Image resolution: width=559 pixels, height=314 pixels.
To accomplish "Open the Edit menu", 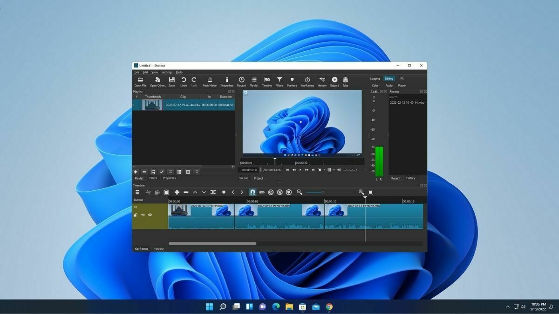I will 145,72.
